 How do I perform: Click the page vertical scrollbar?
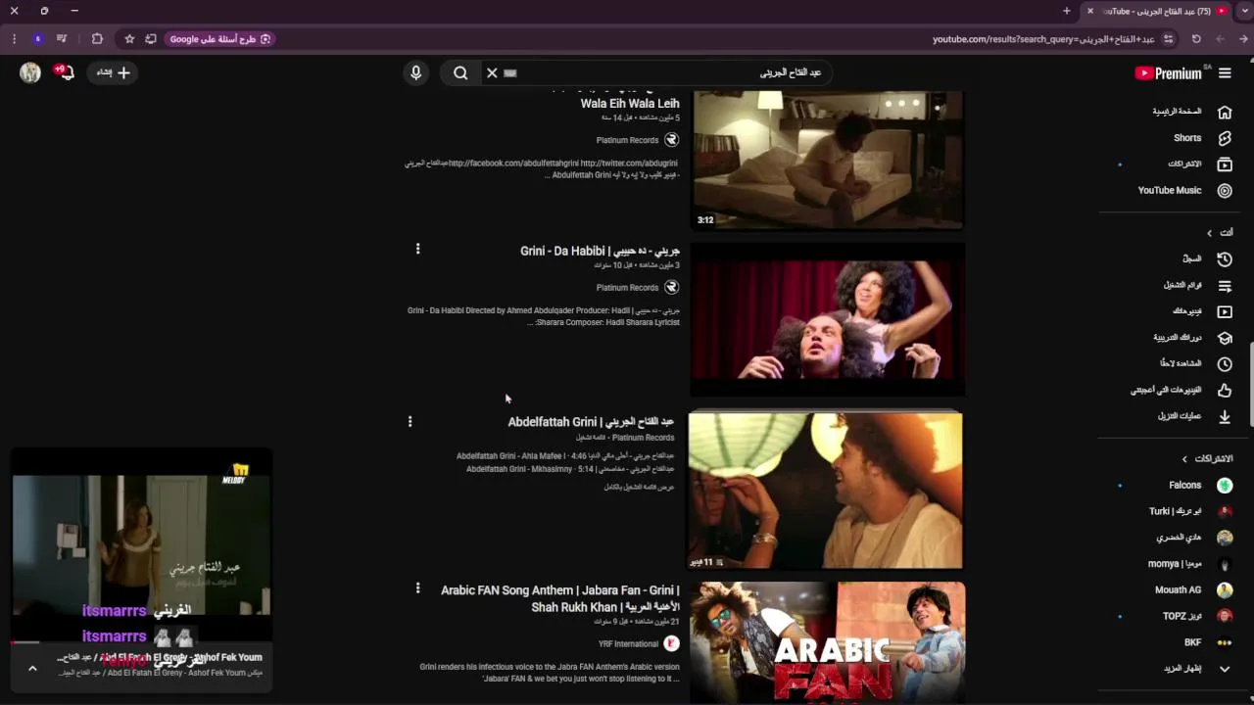[x=1250, y=385]
